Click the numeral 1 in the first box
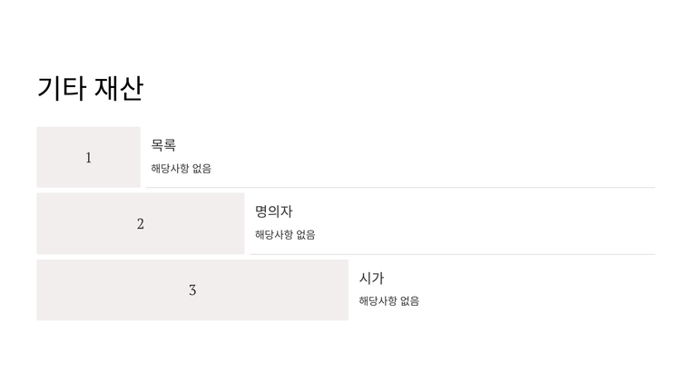This screenshot has height=392, width=697. [x=88, y=158]
